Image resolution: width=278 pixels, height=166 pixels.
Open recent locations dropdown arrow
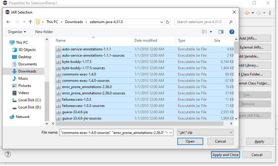click(24, 22)
